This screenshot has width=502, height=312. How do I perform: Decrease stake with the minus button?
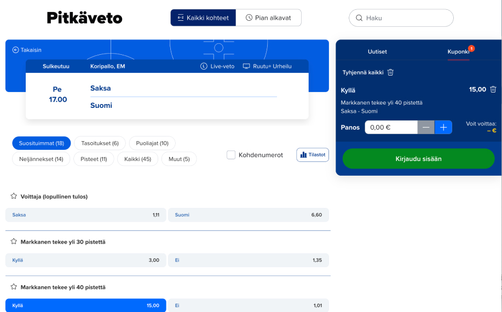tap(426, 127)
